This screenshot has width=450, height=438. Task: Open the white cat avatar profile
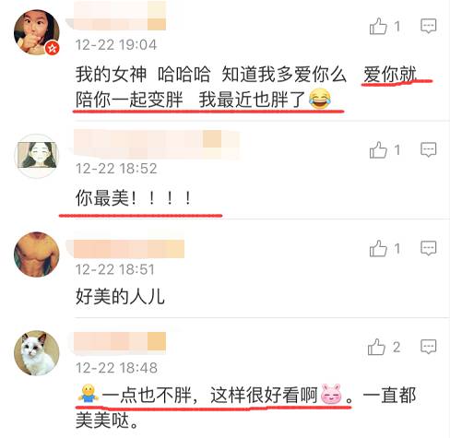[x=37, y=353]
